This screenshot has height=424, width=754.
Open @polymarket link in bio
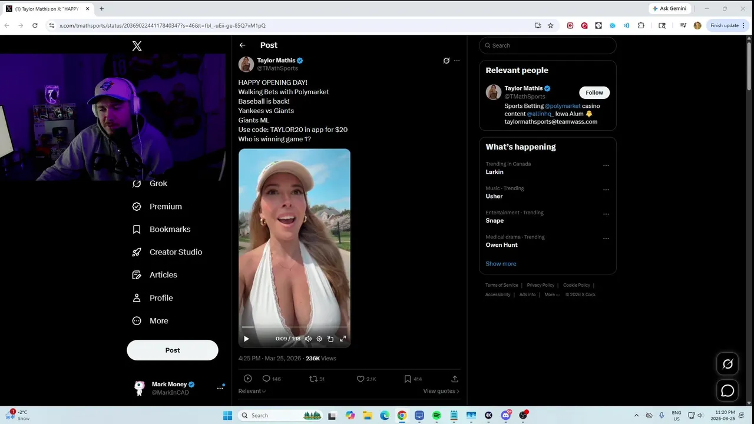click(563, 106)
